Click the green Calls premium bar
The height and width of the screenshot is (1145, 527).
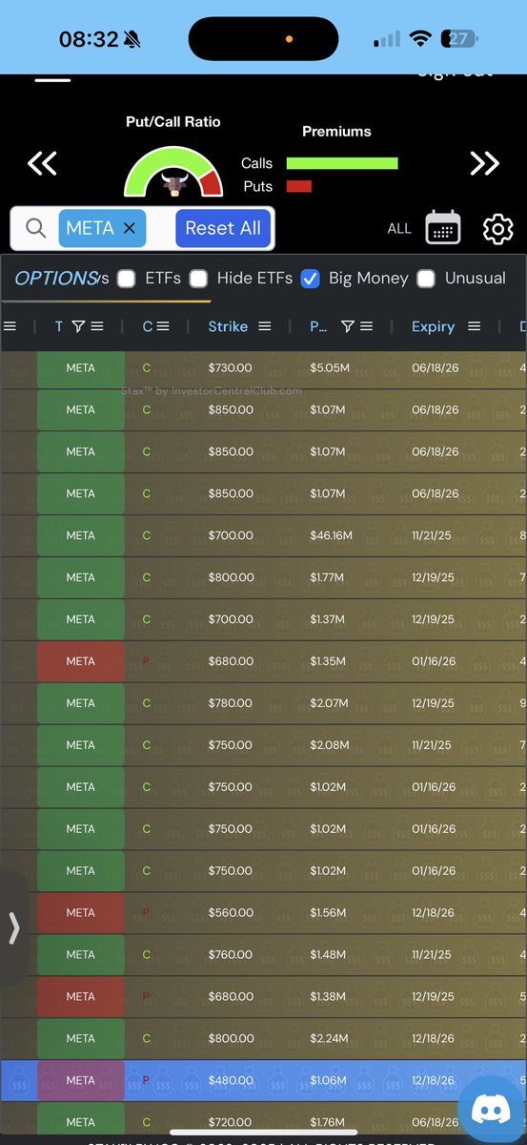point(342,163)
